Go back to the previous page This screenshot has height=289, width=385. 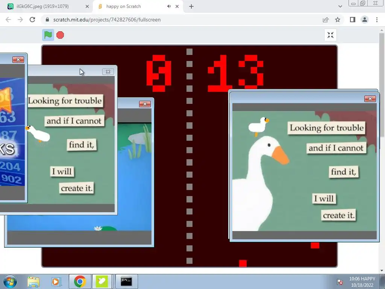tap(8, 20)
